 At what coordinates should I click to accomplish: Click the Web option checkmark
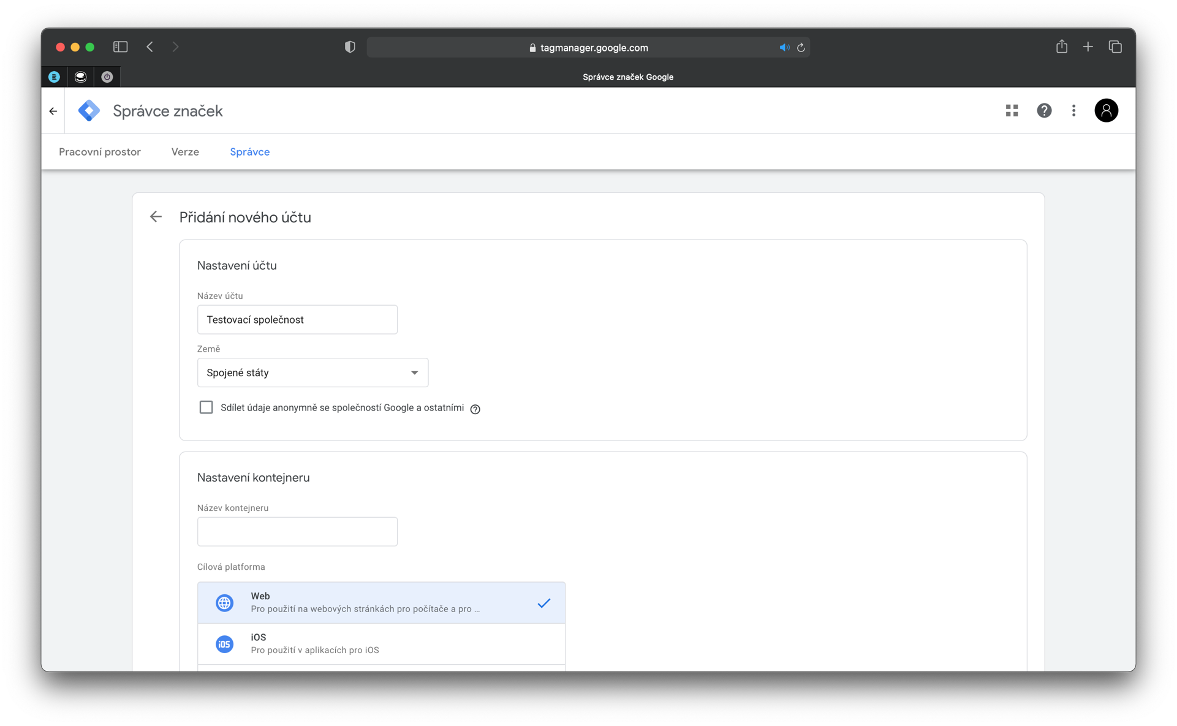(x=544, y=603)
